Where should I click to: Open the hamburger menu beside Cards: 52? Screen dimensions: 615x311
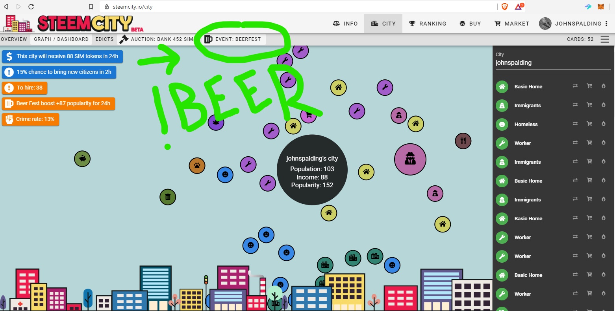[605, 39]
